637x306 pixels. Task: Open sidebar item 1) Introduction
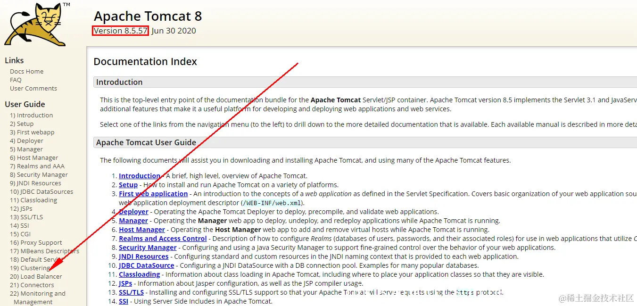click(31, 116)
